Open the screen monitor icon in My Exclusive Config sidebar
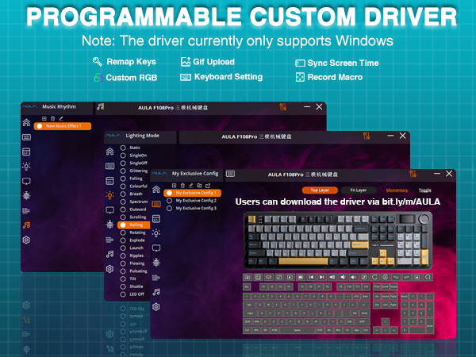 [x=156, y=248]
